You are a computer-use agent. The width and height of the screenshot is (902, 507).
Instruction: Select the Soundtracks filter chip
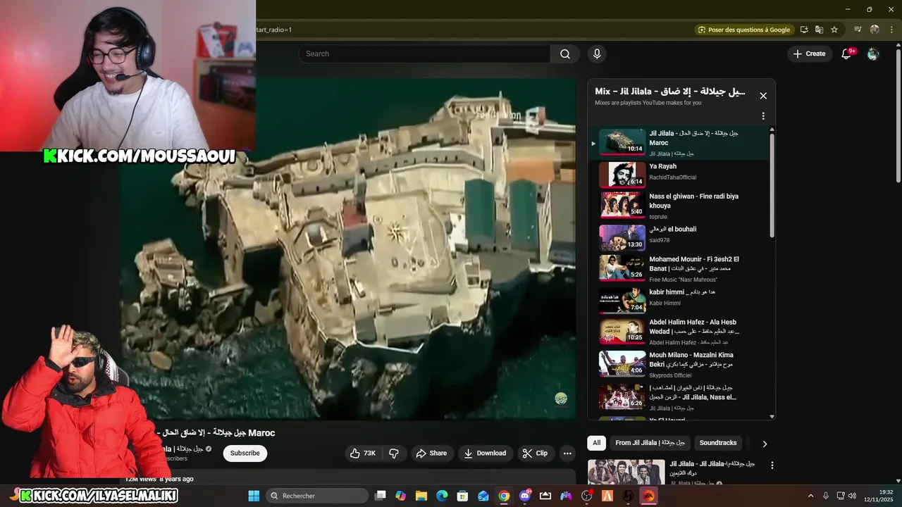(x=717, y=443)
